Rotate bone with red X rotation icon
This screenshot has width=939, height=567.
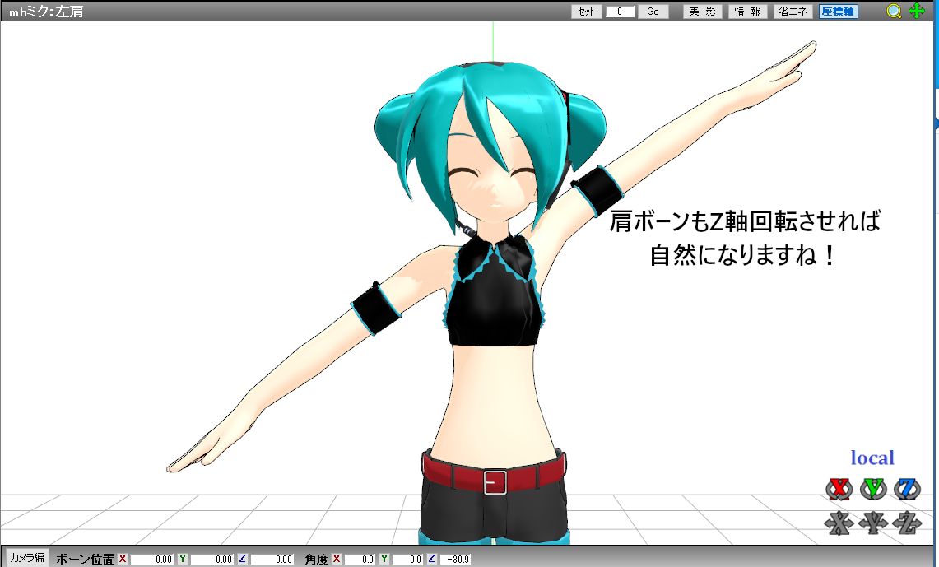click(x=839, y=489)
